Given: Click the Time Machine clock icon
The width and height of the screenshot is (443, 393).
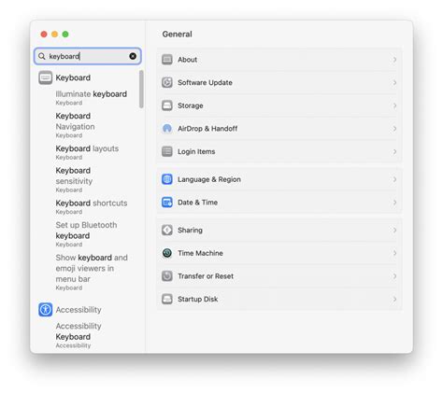Looking at the screenshot, I should 167,253.
